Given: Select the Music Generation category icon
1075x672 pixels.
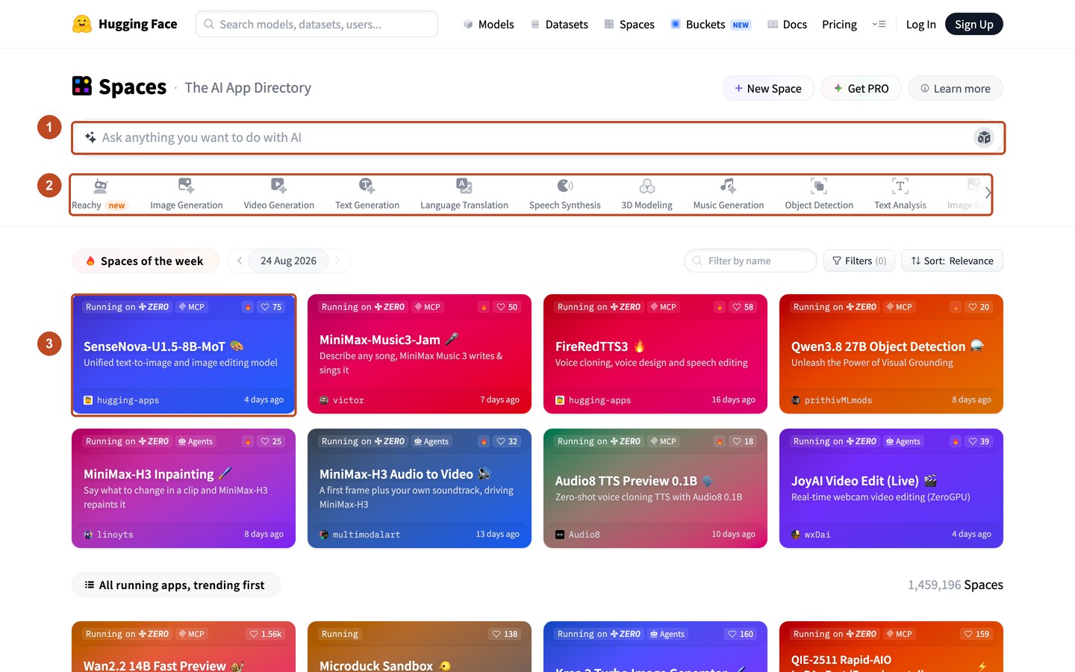Looking at the screenshot, I should 728,185.
